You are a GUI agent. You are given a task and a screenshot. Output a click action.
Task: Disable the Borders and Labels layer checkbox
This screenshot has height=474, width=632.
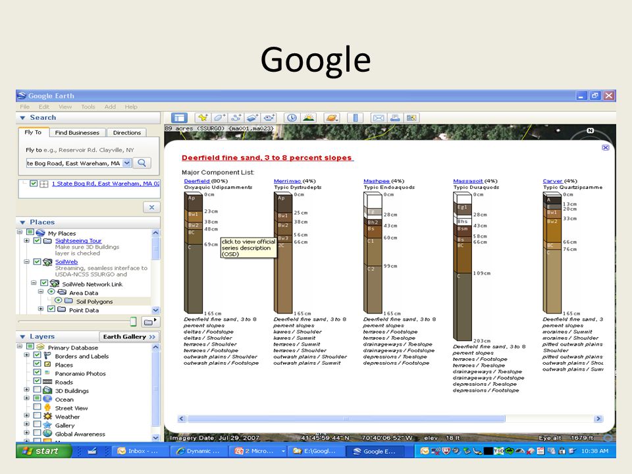[x=37, y=355]
